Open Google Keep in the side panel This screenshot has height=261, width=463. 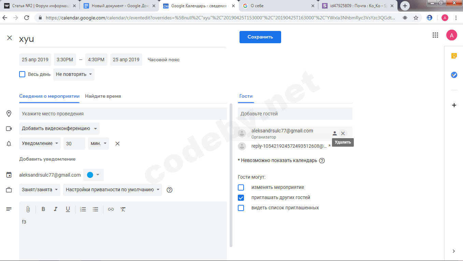(x=454, y=56)
